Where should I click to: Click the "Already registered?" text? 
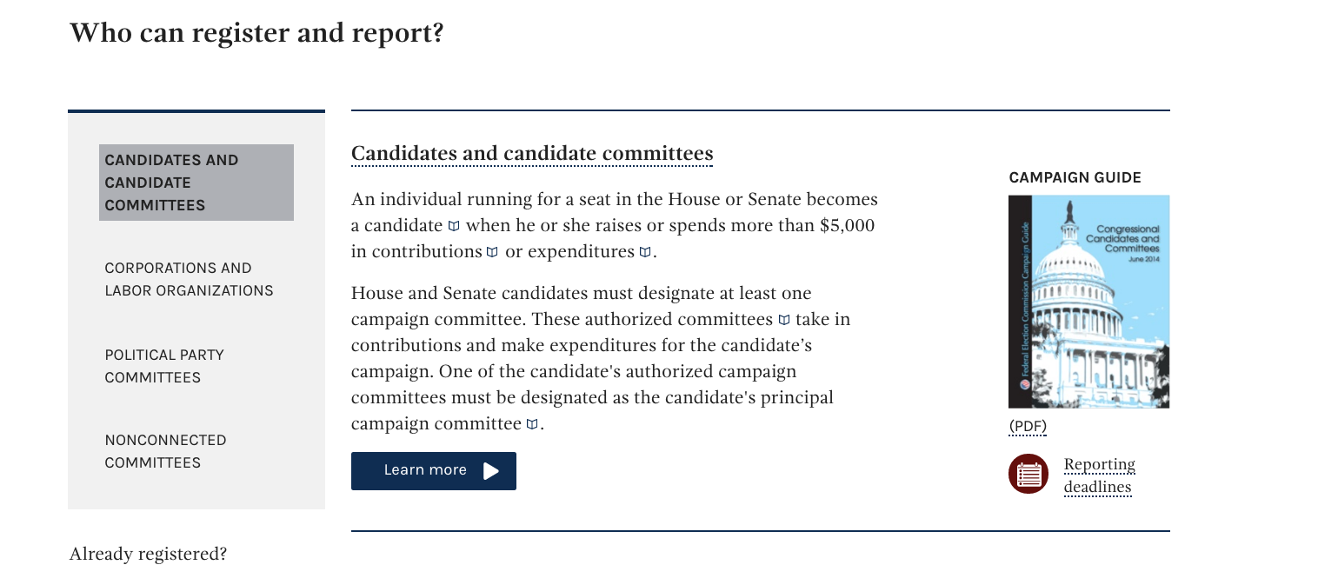point(148,554)
